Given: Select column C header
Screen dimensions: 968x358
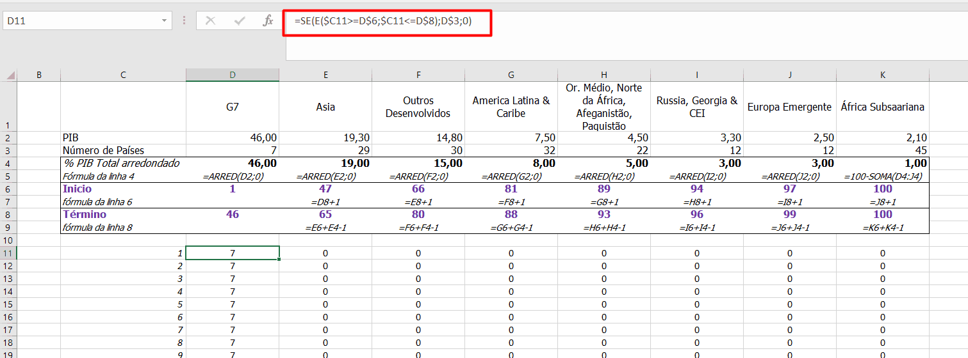Looking at the screenshot, I should (x=123, y=75).
